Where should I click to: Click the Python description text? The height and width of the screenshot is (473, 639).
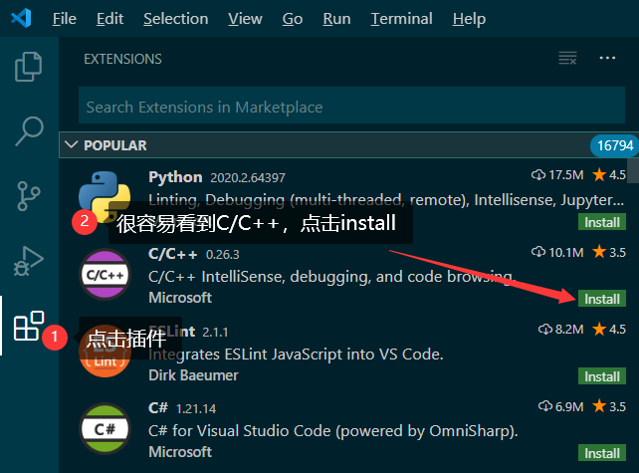pyautogui.click(x=386, y=200)
